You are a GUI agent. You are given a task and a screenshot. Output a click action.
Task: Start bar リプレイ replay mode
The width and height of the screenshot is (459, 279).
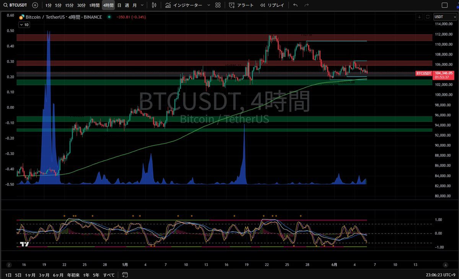click(272, 5)
